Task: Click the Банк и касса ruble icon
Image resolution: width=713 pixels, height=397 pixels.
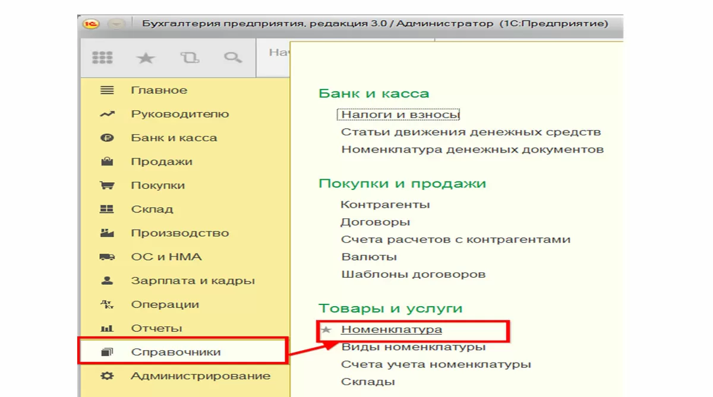Action: (107, 138)
